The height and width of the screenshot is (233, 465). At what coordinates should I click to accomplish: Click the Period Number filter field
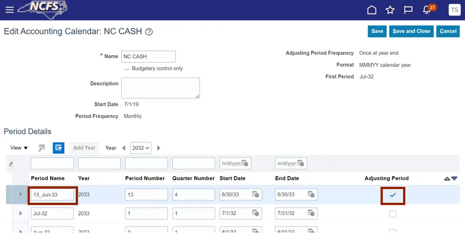(146, 163)
